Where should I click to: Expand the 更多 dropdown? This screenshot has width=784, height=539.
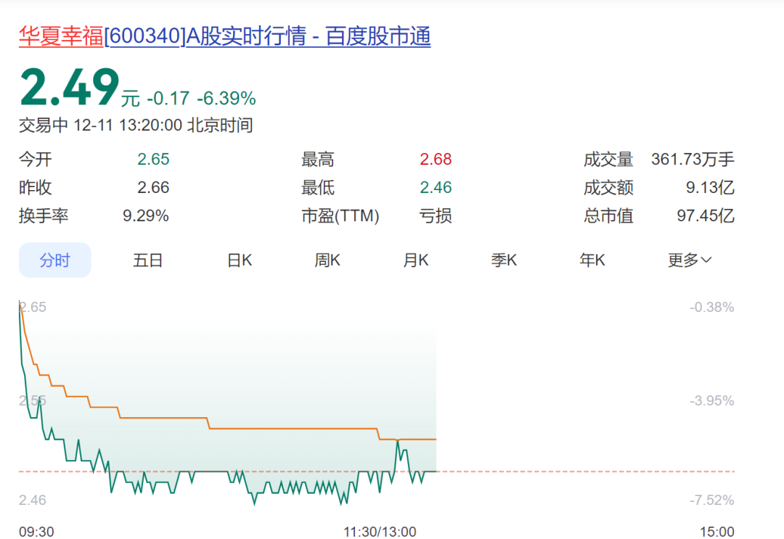(690, 260)
